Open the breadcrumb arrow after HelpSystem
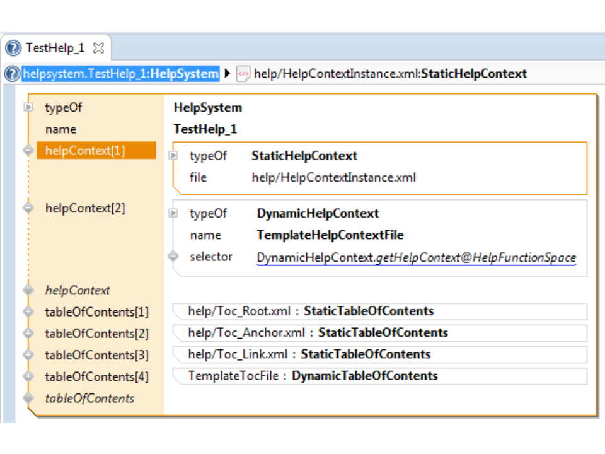 [x=228, y=74]
